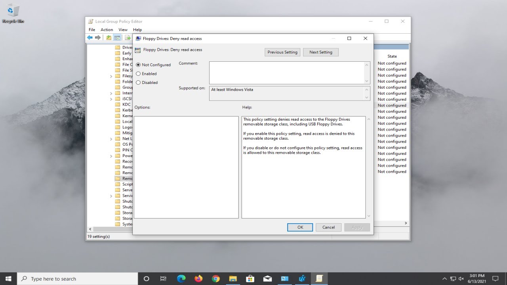Click the KDC folder icon in tree

118,104
